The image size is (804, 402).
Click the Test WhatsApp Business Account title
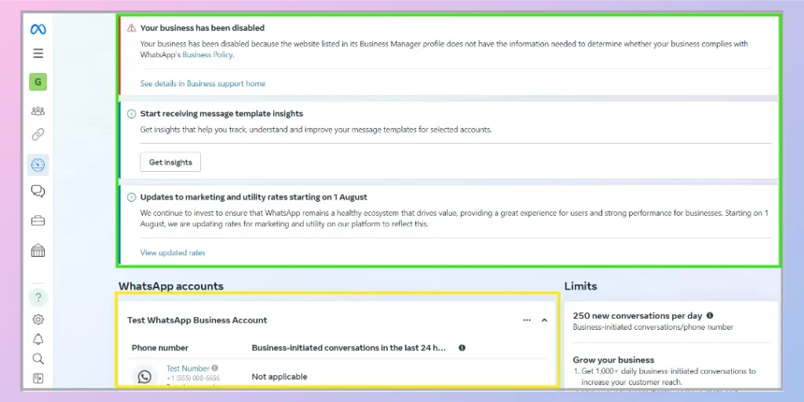[197, 320]
